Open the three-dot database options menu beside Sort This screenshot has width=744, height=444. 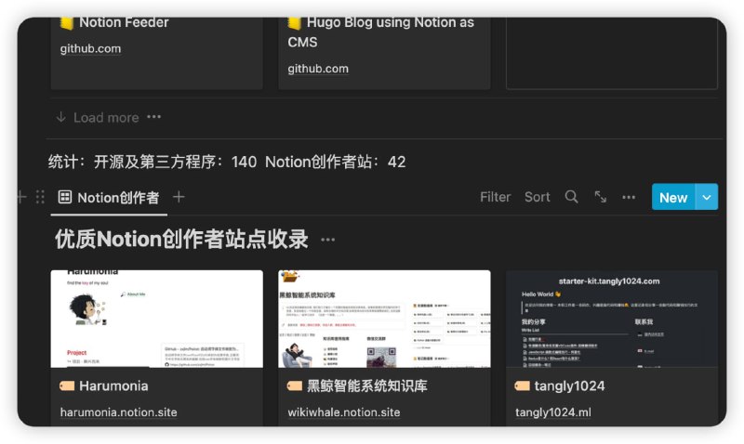[x=629, y=197]
